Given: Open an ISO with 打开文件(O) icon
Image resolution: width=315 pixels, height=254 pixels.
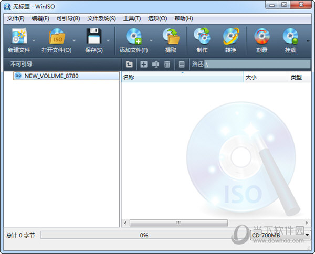Looking at the screenshot, I should [x=57, y=36].
